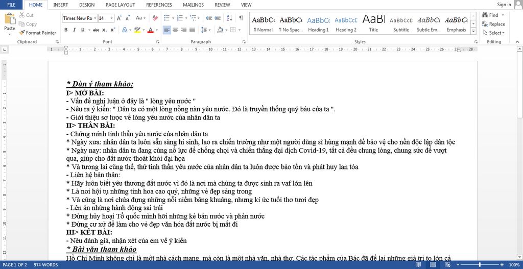This screenshot has height=269, width=523.
Task: Switch to Web Layout view icon
Action: pyautogui.click(x=447, y=265)
